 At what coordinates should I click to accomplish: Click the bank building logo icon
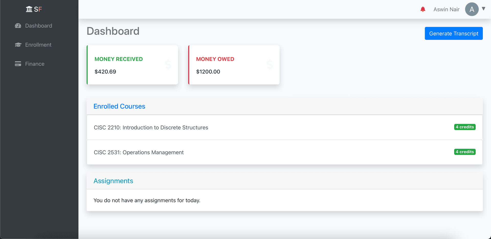pyautogui.click(x=29, y=9)
